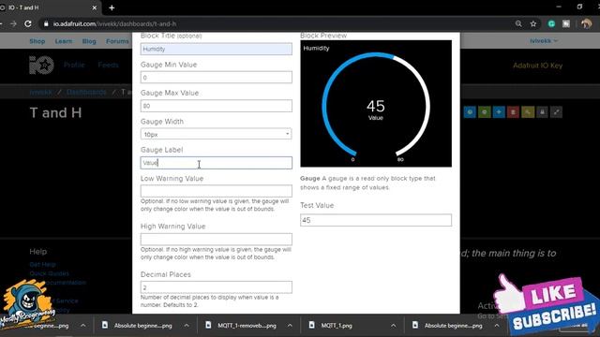600x337 pixels.
Task: Click the blue plus add-block icon
Action: point(499,112)
